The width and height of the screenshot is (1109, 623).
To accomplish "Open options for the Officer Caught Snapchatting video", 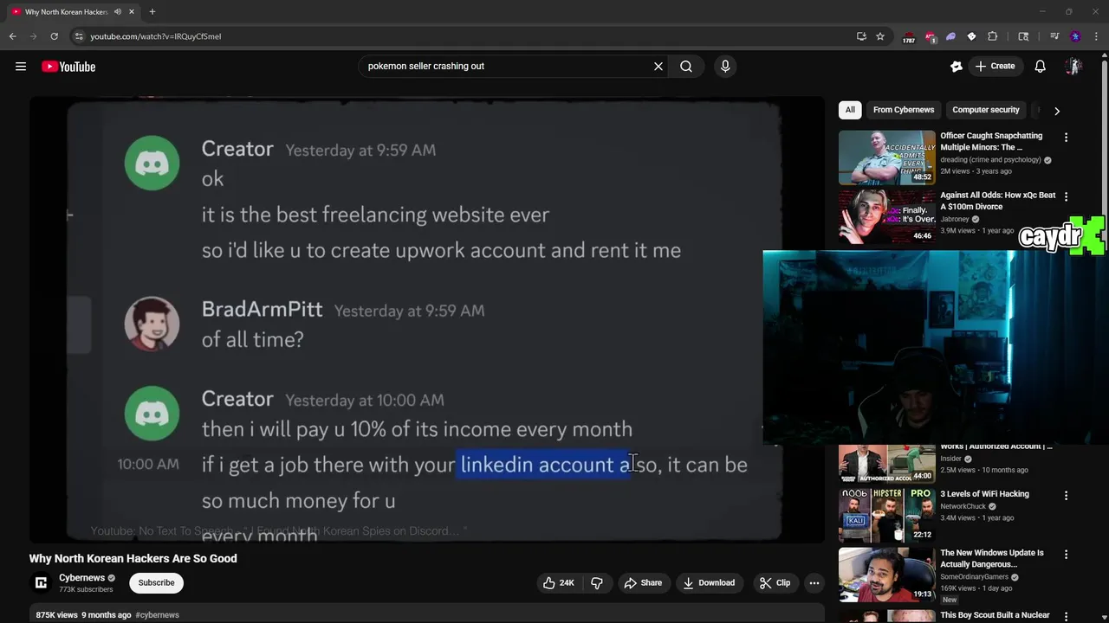I will click(x=1066, y=137).
